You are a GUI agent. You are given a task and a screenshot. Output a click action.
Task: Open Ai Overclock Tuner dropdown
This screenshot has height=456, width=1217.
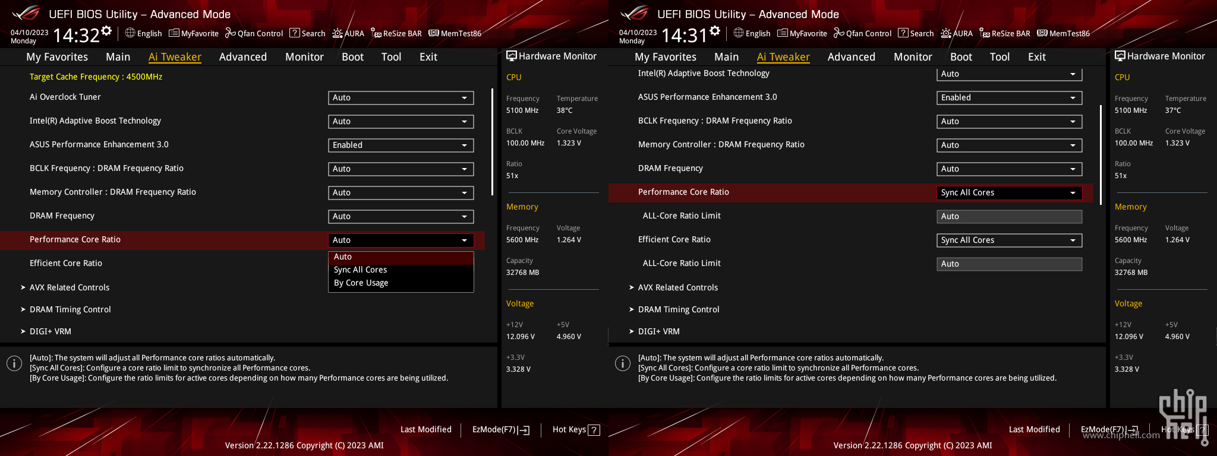tap(401, 97)
